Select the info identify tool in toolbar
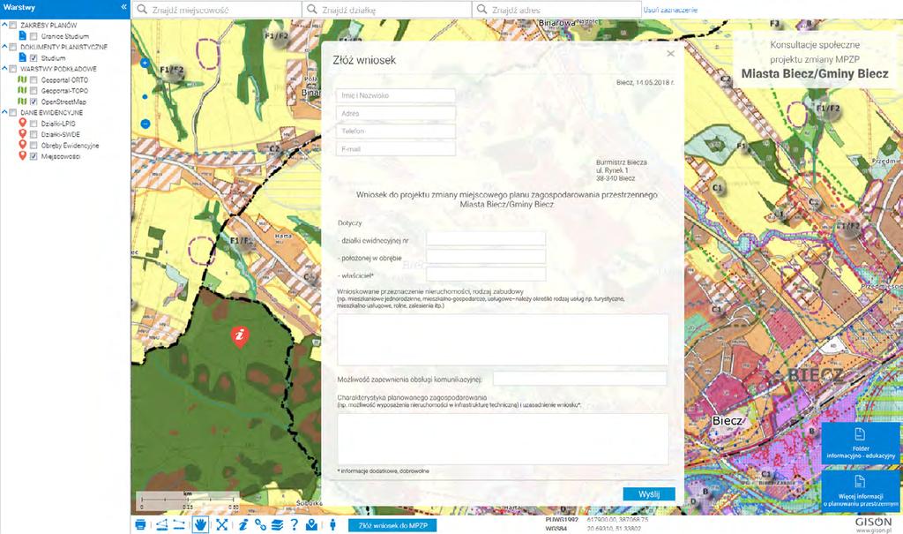The height and width of the screenshot is (534, 903). coord(243,524)
